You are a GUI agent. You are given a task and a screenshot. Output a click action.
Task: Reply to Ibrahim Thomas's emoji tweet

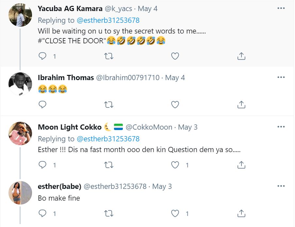point(43,104)
